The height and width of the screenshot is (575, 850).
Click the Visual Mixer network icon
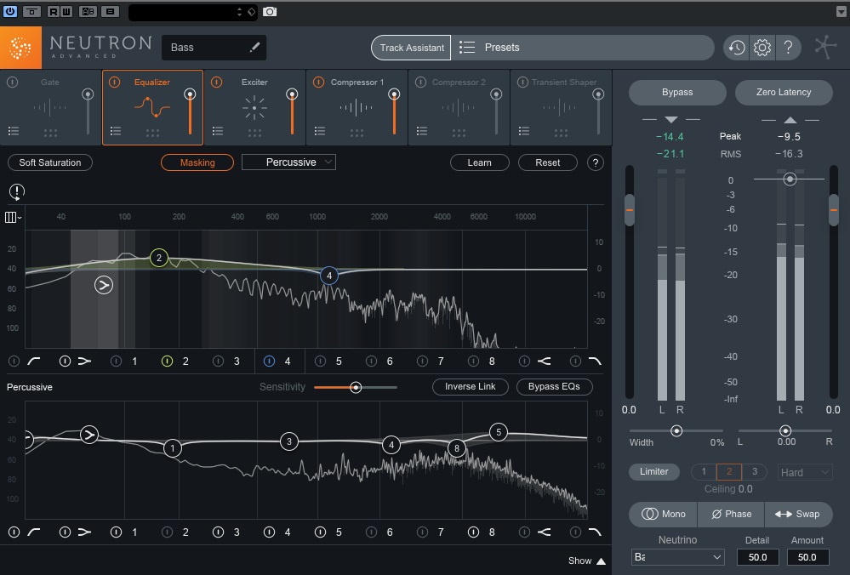click(x=825, y=47)
